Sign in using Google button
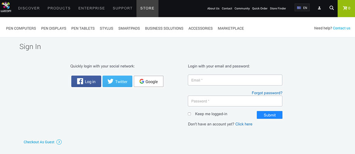This screenshot has width=355, height=154. pyautogui.click(x=149, y=81)
